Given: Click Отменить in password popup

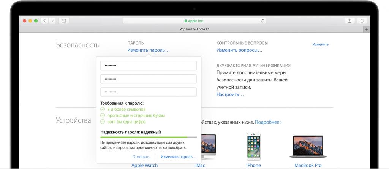Looking at the screenshot, I should click(141, 156).
